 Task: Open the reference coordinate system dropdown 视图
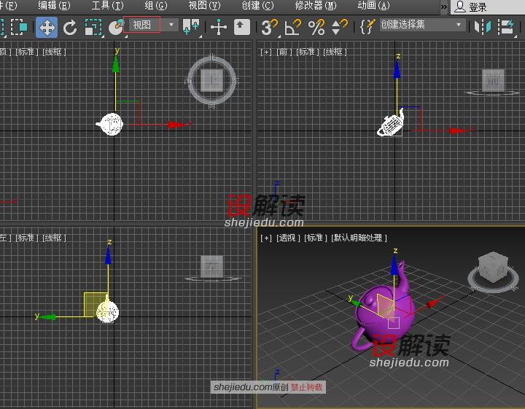click(152, 25)
